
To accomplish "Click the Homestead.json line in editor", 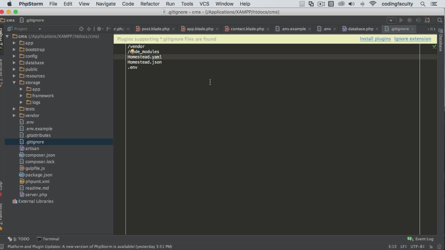I will 145,62.
